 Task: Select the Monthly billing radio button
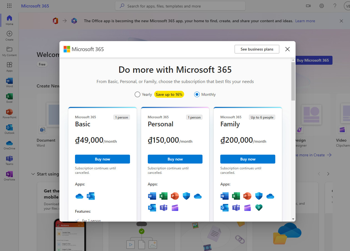click(x=197, y=94)
